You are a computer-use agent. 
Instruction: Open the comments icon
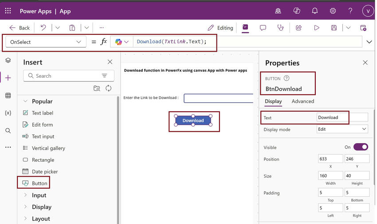263,28
